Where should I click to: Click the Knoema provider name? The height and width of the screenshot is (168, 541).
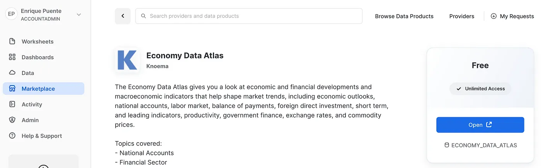[x=157, y=66]
